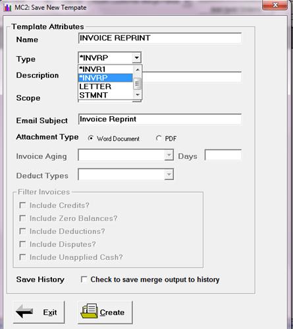Open the Invoice Aging dropdown
Viewport: 293px width, 329px height.
pos(169,155)
